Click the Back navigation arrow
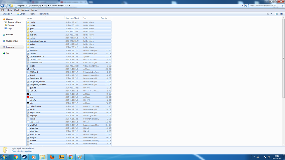The height and width of the screenshot is (160, 285). click(x=3, y=5)
